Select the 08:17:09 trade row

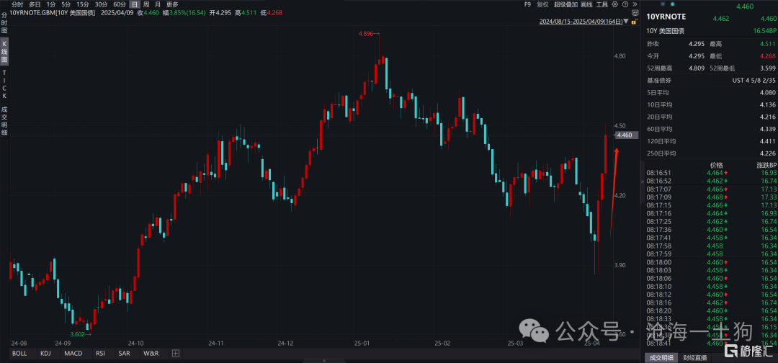[x=710, y=197]
